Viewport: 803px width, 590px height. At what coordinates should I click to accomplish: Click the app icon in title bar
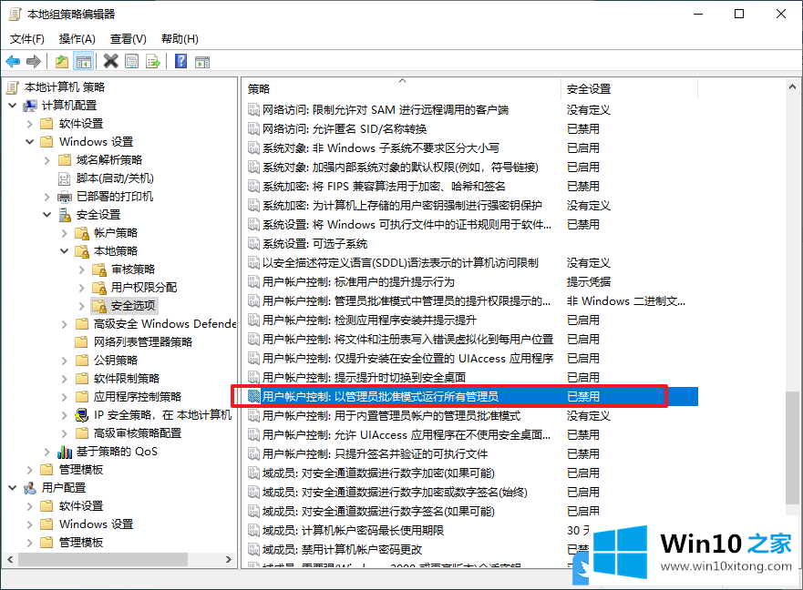(15, 14)
